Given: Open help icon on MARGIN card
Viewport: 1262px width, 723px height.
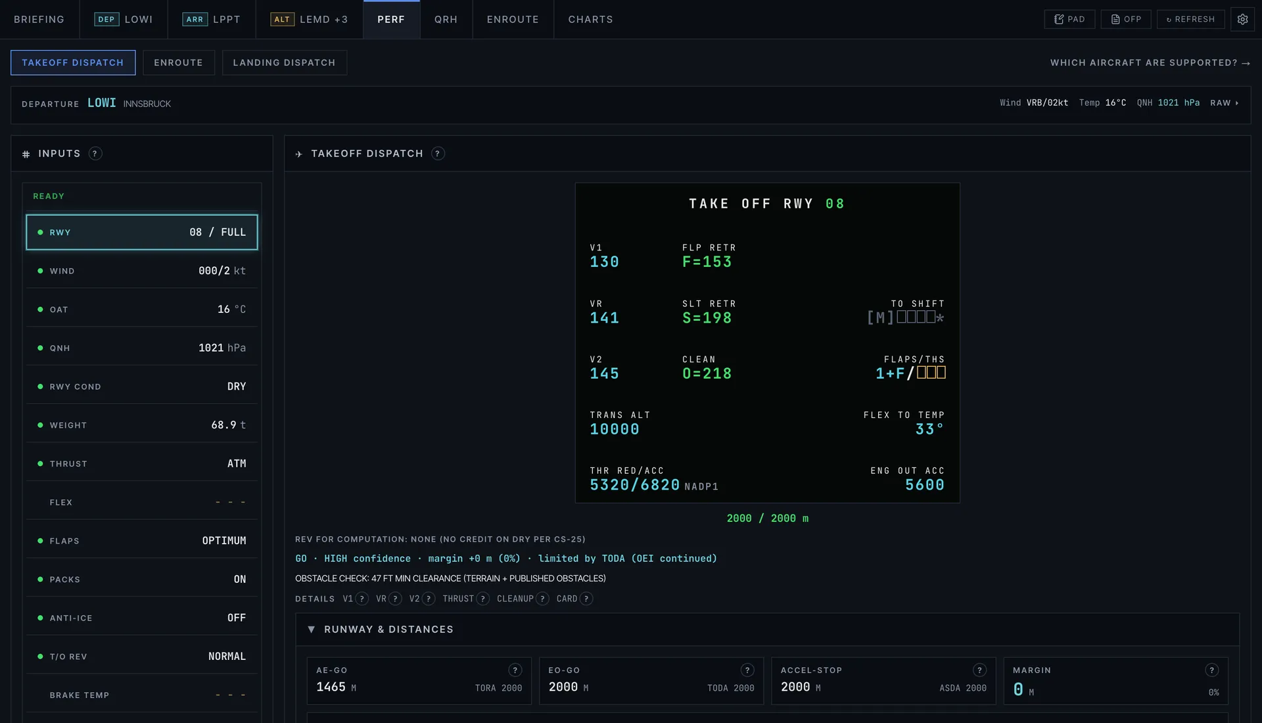Looking at the screenshot, I should coord(1211,670).
